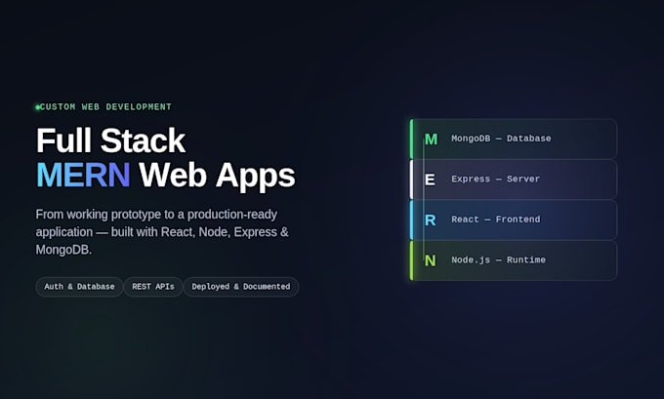
Task: Click the Full Stack heading text
Action: click(x=110, y=140)
